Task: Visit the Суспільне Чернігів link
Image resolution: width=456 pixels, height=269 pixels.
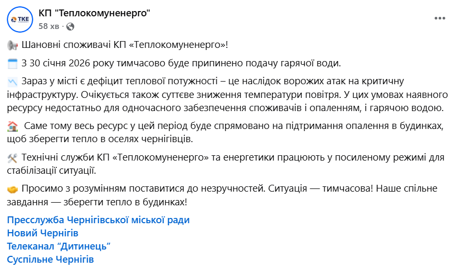Action: pos(51,259)
